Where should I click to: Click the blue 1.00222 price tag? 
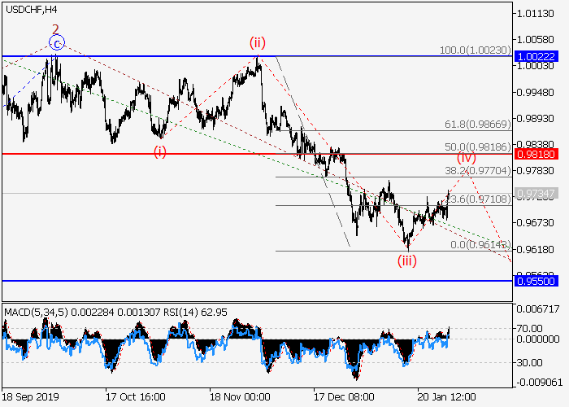(536, 56)
